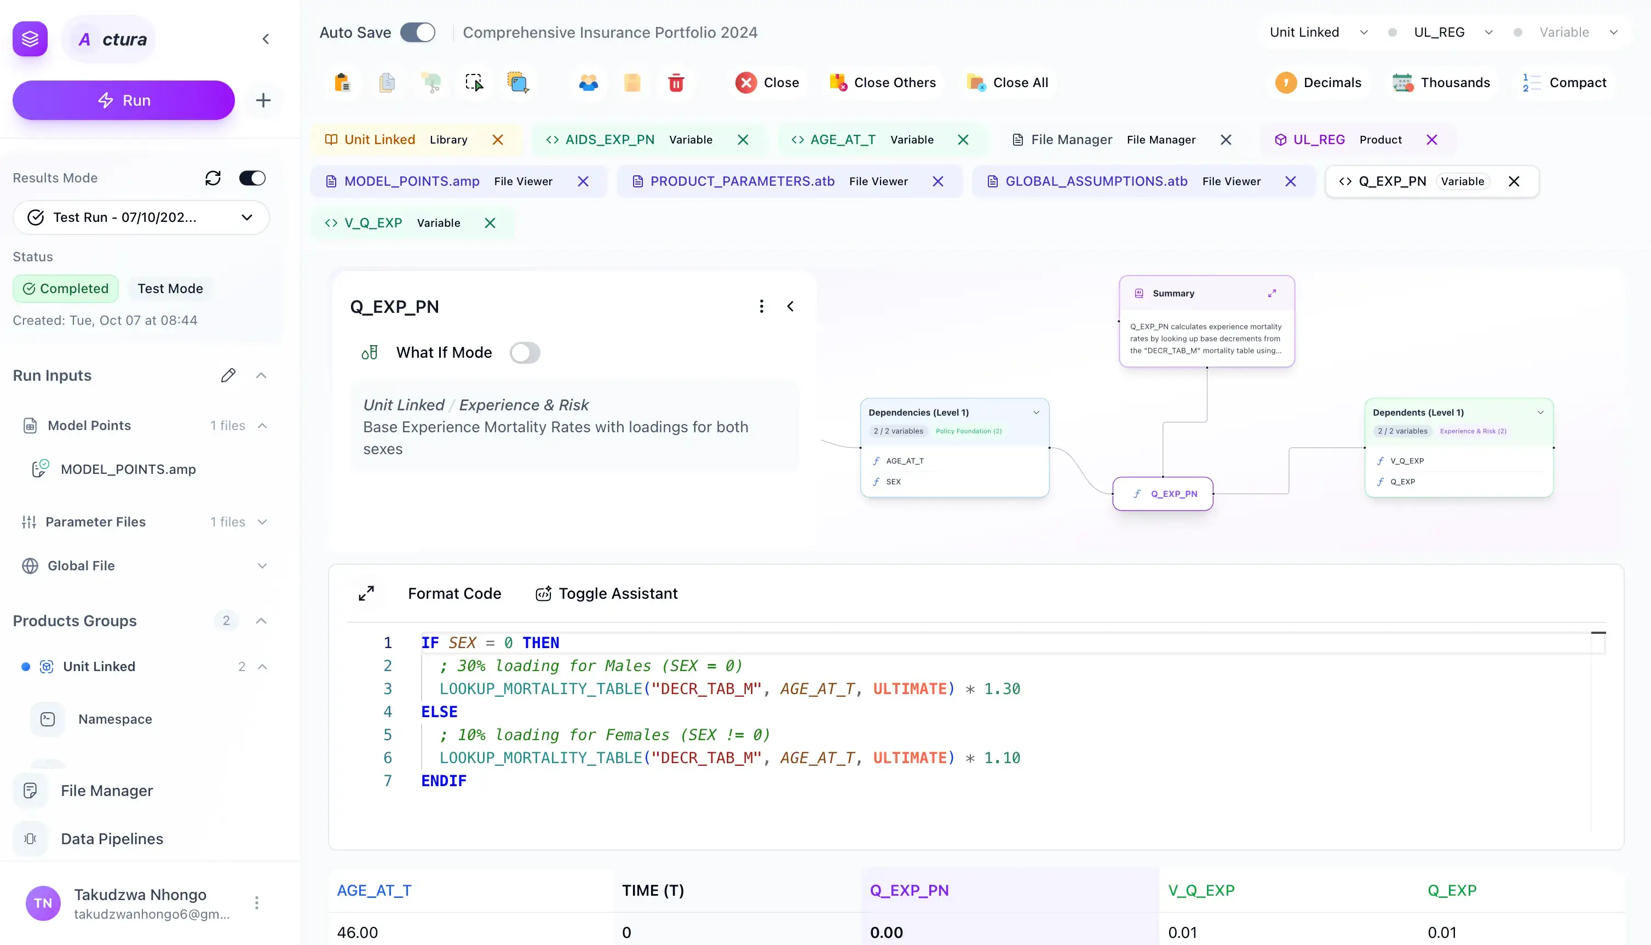This screenshot has height=945, width=1651.
Task: Click the dashed selection cursor icon
Action: click(474, 82)
